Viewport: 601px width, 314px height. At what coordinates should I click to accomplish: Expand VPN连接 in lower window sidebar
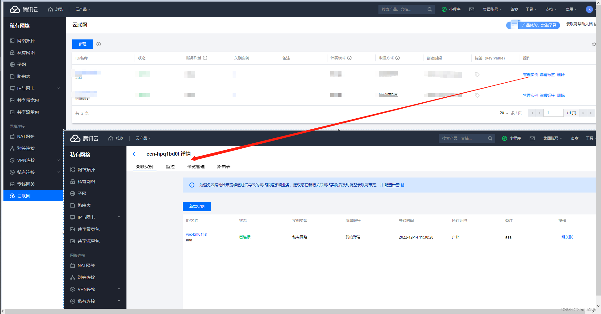(x=119, y=289)
